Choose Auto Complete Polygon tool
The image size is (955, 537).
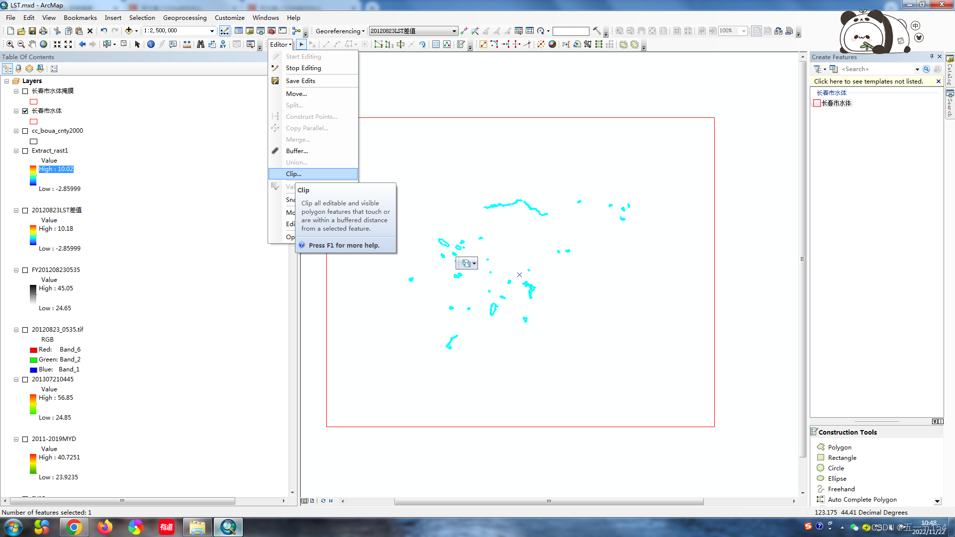pyautogui.click(x=862, y=500)
